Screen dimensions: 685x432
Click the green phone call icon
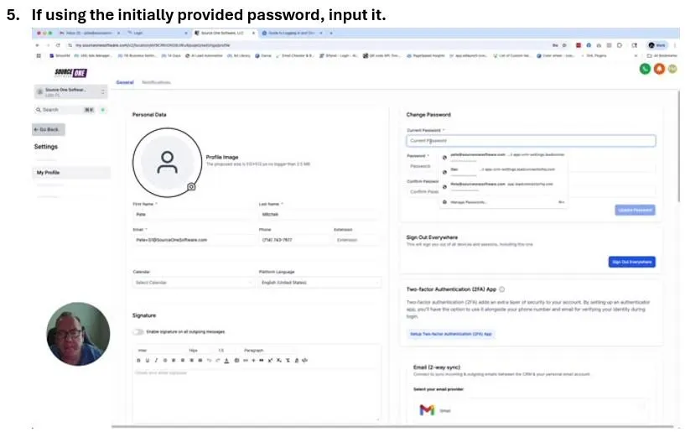(x=645, y=69)
